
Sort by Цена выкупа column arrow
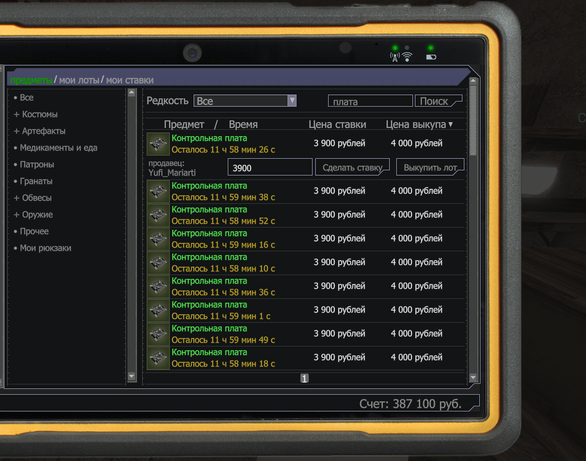coord(451,124)
